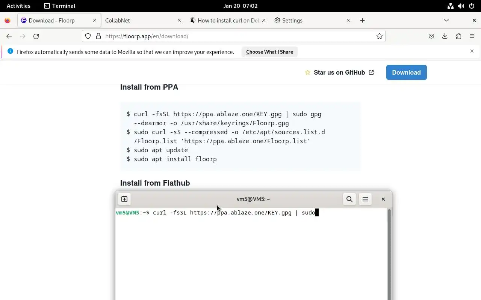Open the Star us on GitHub link
Screen dimensions: 481x300
pos(339,72)
